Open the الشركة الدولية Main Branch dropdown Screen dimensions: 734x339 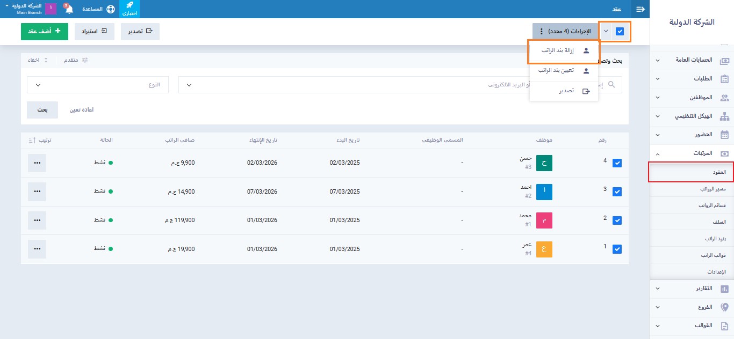coord(23,9)
